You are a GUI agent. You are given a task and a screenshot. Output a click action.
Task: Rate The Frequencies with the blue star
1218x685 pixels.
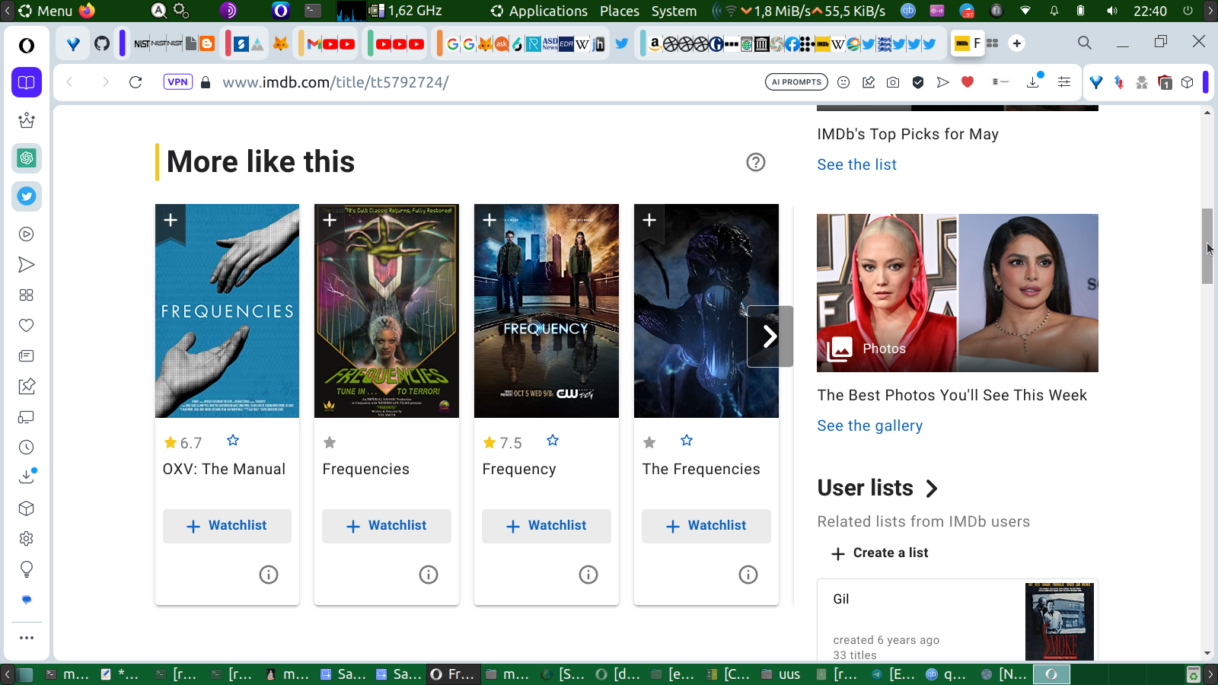pyautogui.click(x=687, y=441)
